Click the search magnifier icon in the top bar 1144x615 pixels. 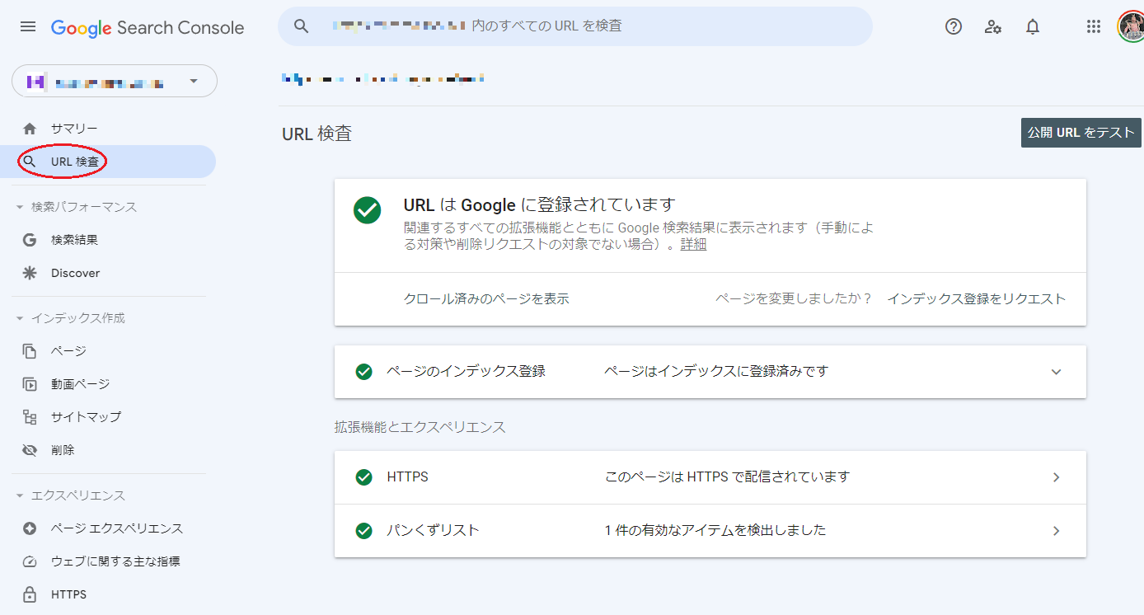click(x=301, y=26)
